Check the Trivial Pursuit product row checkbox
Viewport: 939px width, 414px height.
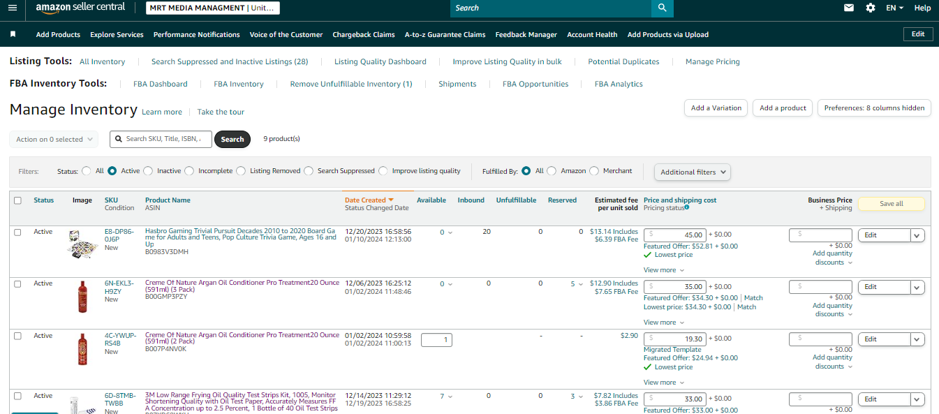pyautogui.click(x=17, y=232)
